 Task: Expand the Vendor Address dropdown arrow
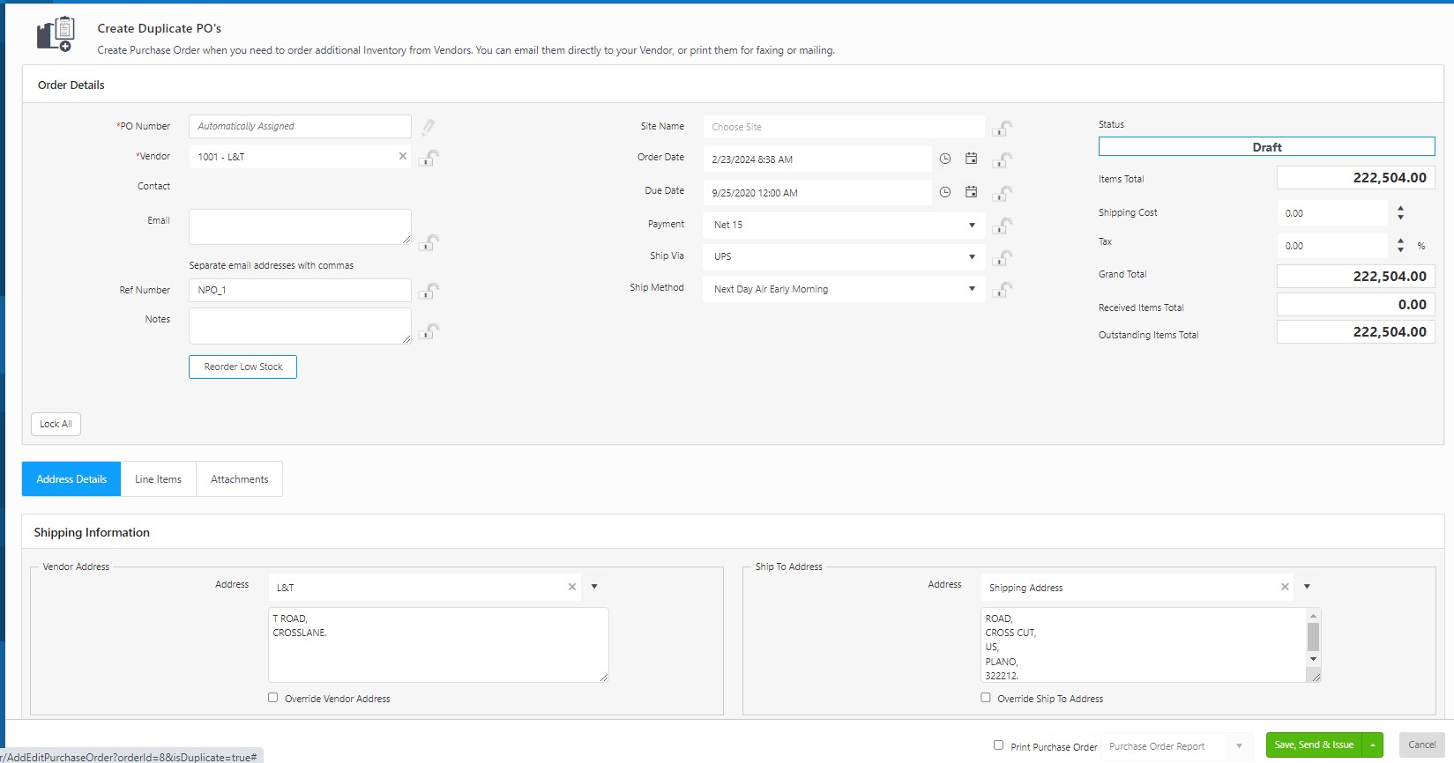594,587
